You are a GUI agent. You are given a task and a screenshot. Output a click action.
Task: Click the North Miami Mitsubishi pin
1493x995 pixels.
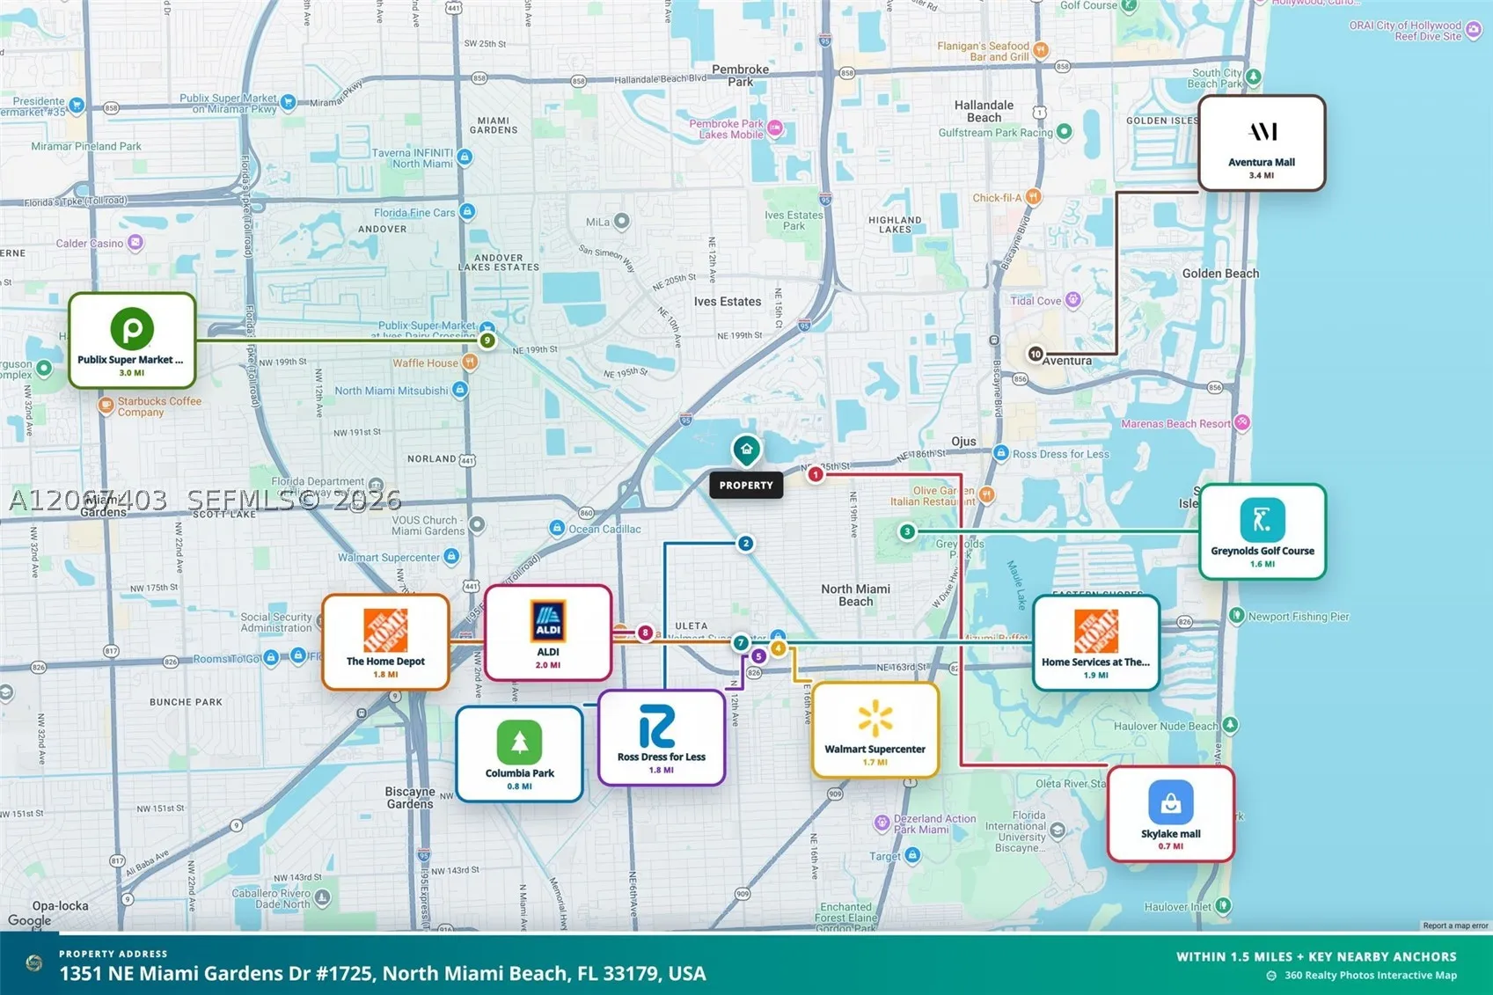click(460, 390)
